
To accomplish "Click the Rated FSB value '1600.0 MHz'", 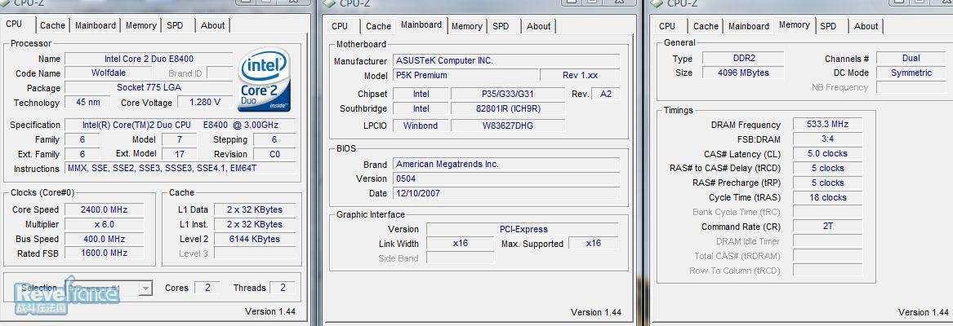I will (104, 253).
